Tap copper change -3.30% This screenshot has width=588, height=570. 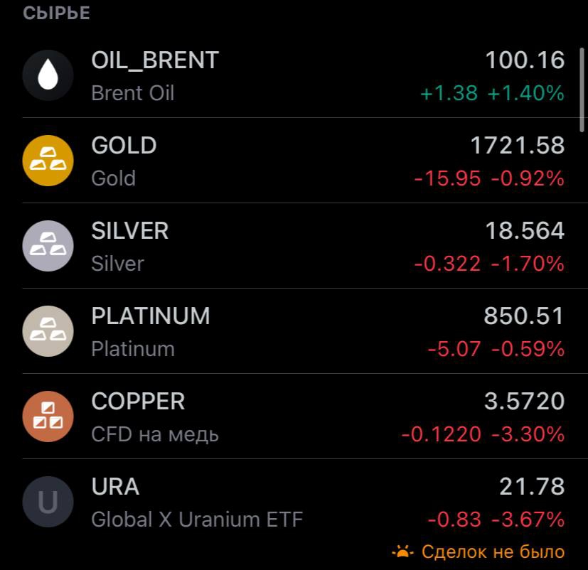pos(528,434)
